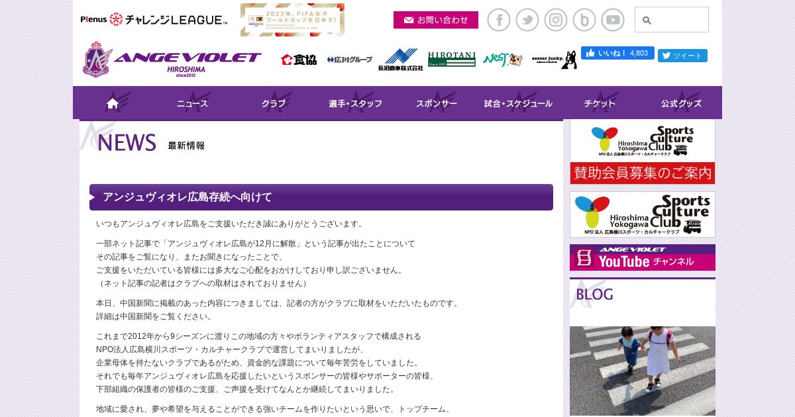Open the Ameba blog circle icon
Viewport: 795px width, 417px height.
584,20
